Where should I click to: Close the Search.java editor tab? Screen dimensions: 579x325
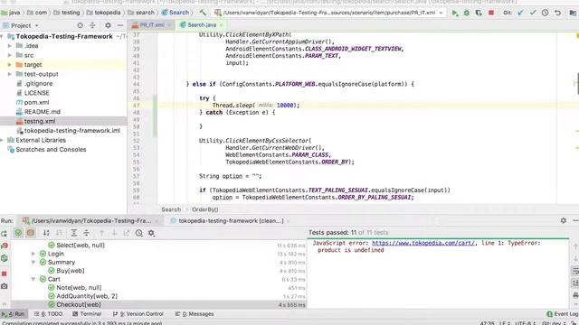221,25
